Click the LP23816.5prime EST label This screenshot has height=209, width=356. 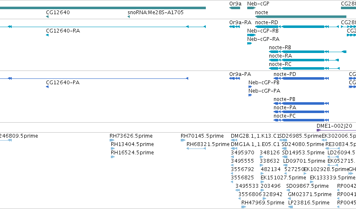pyautogui.click(x=309, y=203)
